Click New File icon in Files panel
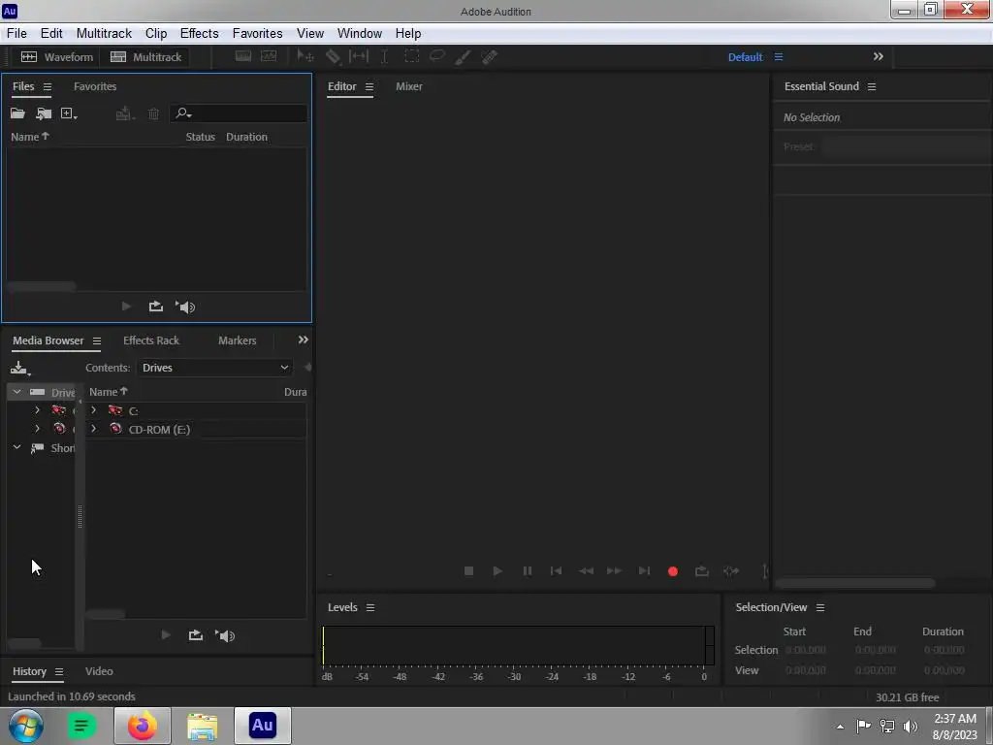 [69, 113]
